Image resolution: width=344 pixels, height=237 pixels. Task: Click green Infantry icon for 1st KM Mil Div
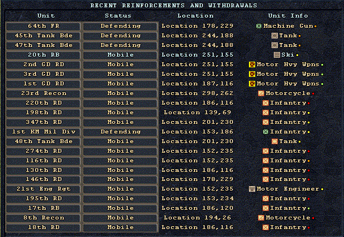point(265,132)
